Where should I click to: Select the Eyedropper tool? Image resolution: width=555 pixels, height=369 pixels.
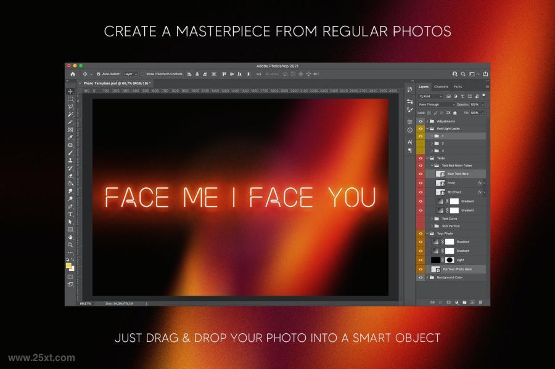(x=70, y=137)
